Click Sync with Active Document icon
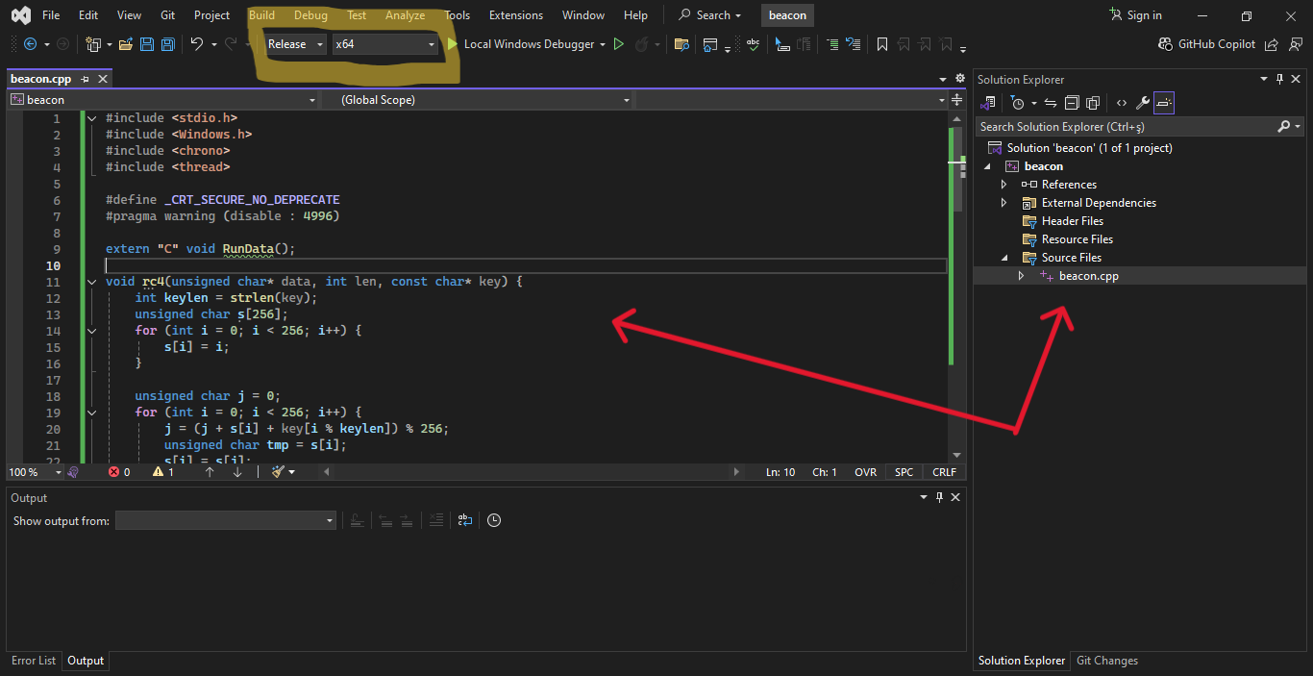Screen dimensions: 1313x676 1051,103
